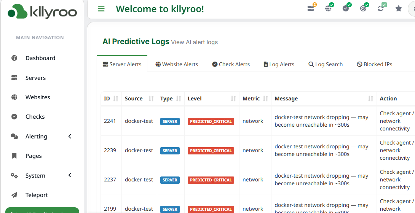This screenshot has width=415, height=213.
Task: Click the Pages bookmark icon in sidebar
Action: [x=14, y=156]
